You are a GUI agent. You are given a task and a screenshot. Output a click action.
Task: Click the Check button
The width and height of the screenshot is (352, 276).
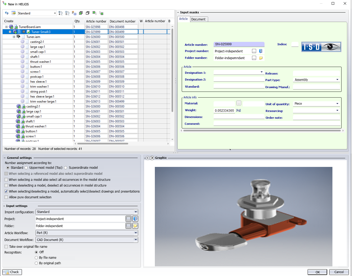(12, 272)
